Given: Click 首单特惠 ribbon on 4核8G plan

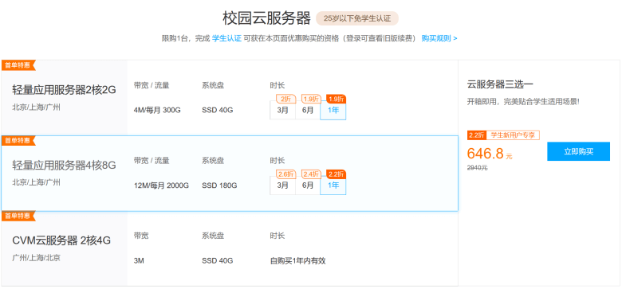Looking at the screenshot, I should (18, 141).
